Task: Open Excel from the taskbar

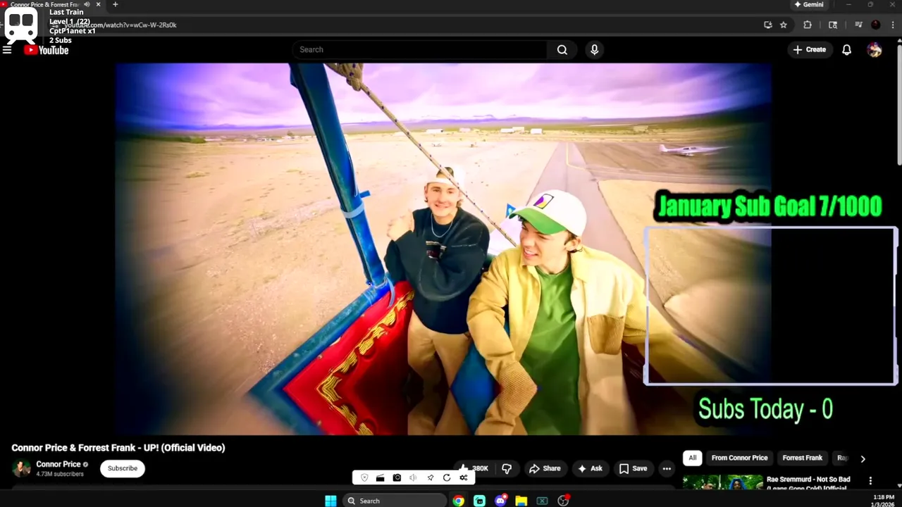Action: 542,501
